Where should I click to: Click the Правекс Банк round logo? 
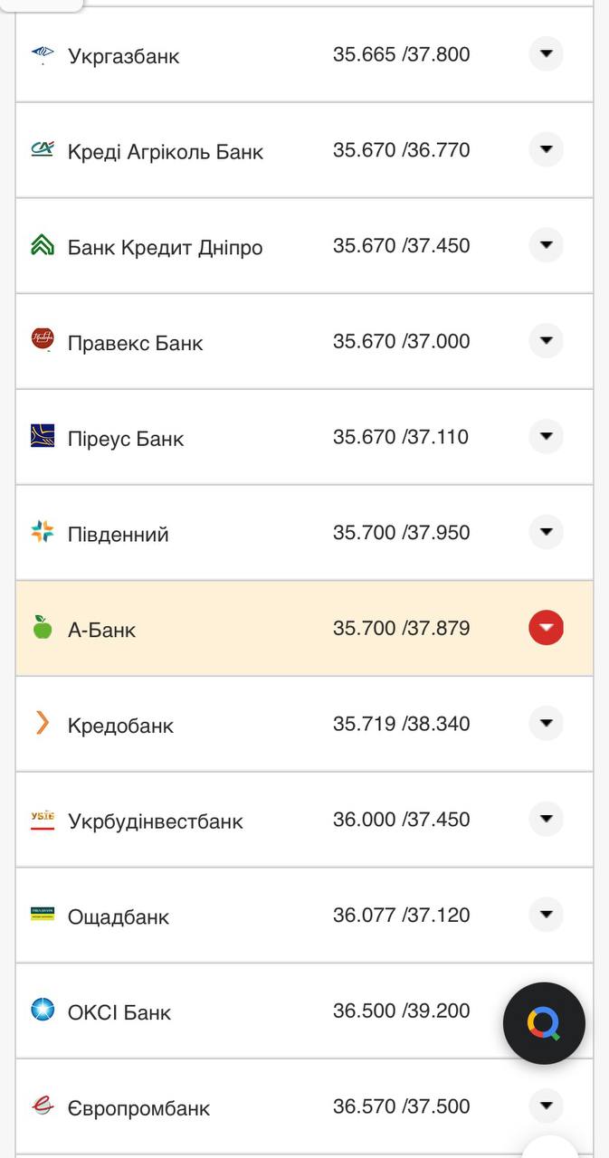click(x=43, y=341)
